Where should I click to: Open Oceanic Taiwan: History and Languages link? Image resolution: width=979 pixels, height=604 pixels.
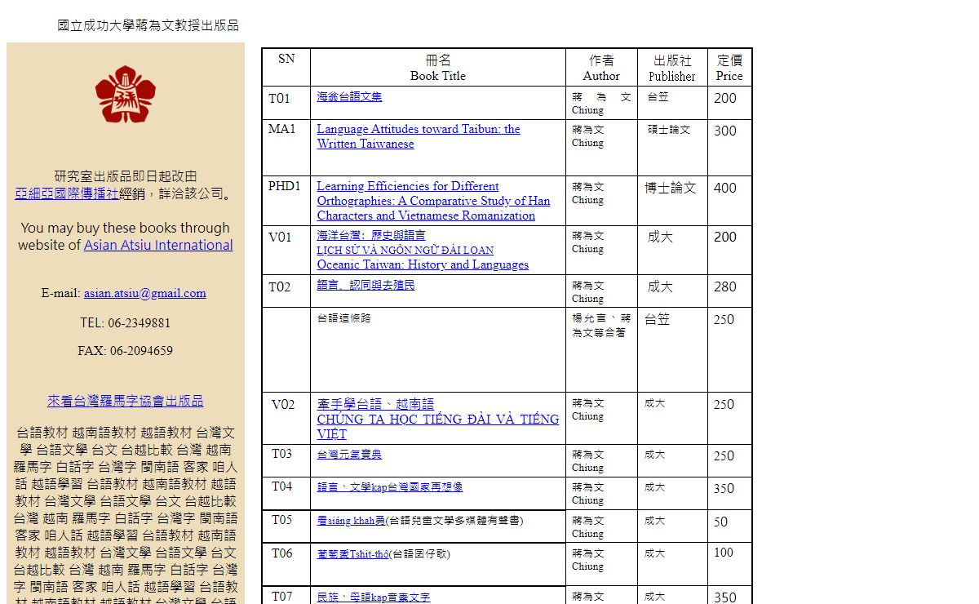tap(423, 264)
